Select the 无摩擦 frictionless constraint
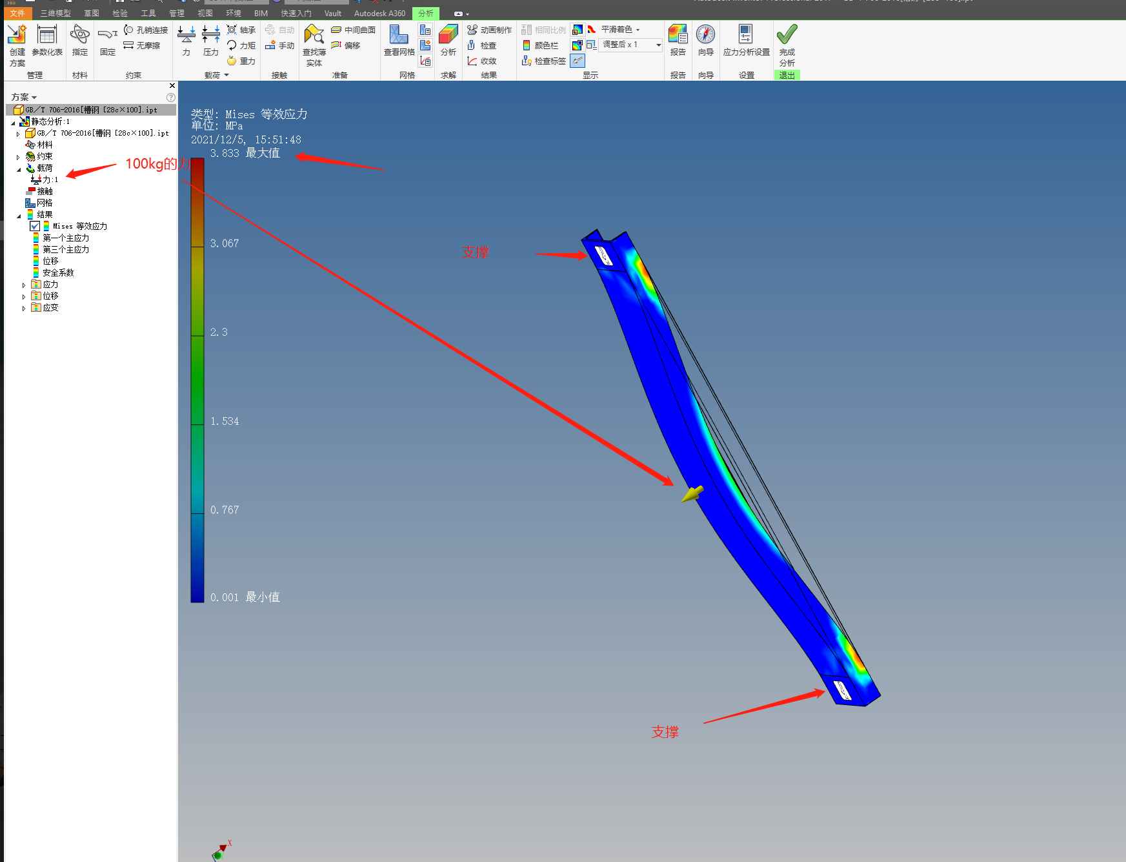The image size is (1126, 862). (142, 45)
